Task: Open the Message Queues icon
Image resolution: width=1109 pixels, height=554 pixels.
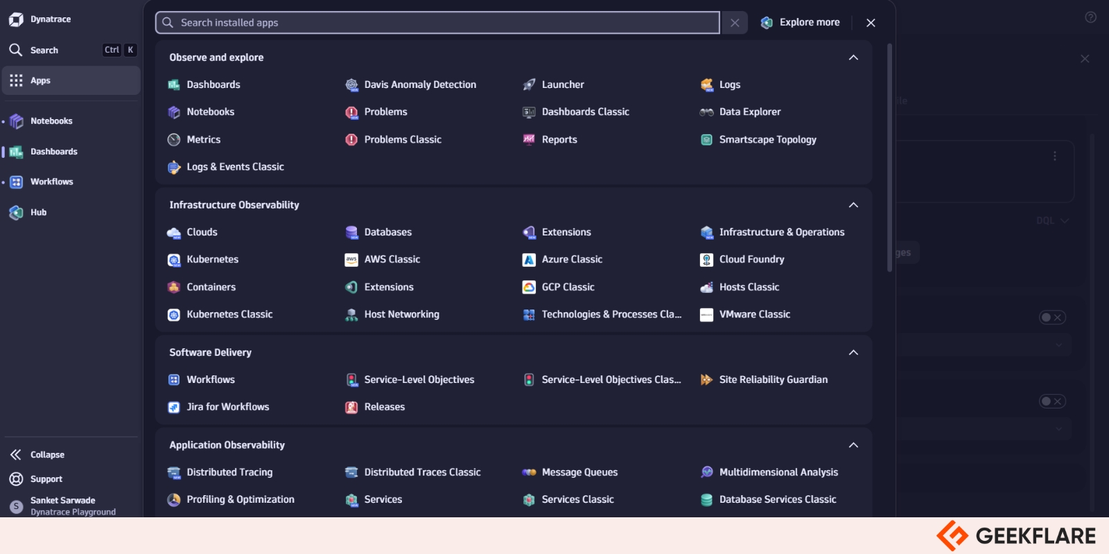Action: click(529, 472)
